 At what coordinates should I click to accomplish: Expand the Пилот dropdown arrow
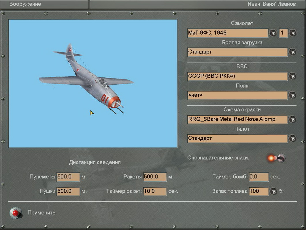tap(292, 138)
